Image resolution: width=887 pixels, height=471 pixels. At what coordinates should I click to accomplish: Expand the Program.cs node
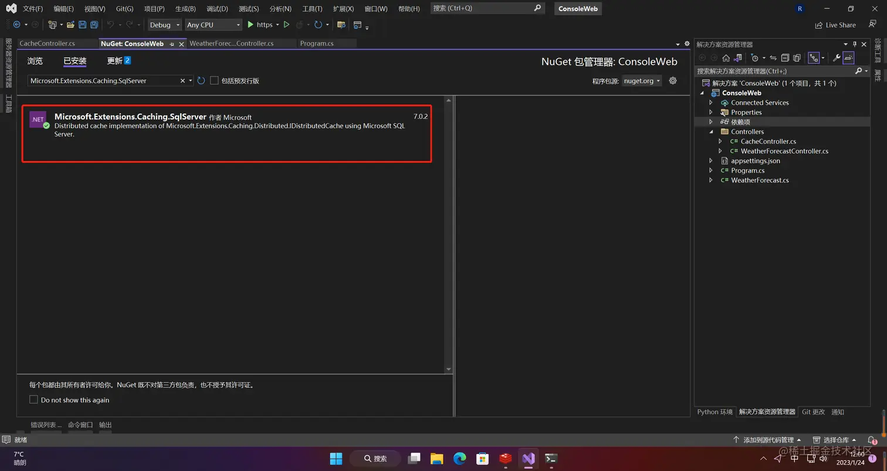pyautogui.click(x=711, y=170)
